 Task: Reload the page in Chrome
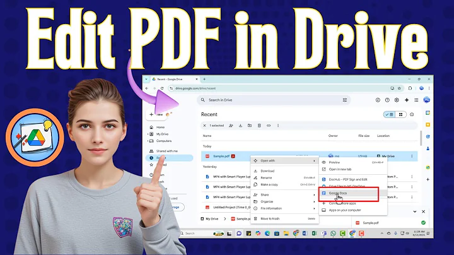click(x=162, y=88)
